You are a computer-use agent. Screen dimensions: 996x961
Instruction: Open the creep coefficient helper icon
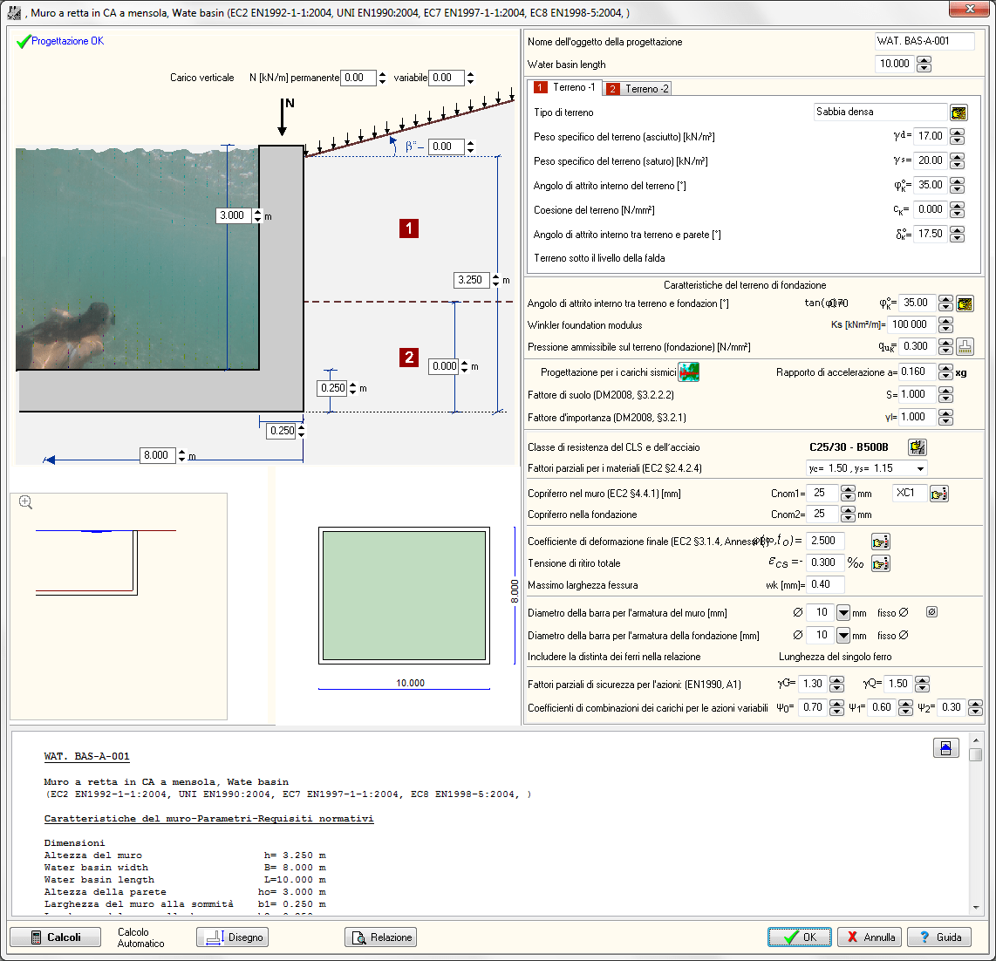pyautogui.click(x=880, y=542)
